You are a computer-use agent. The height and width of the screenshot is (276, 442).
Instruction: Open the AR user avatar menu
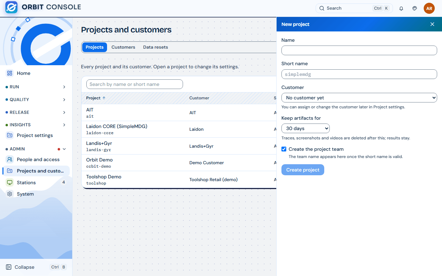(x=429, y=8)
